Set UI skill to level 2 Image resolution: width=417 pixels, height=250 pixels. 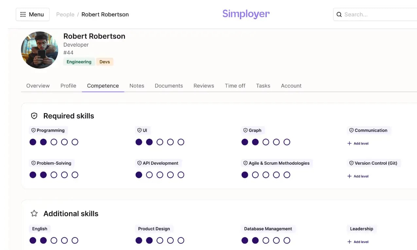pos(149,142)
